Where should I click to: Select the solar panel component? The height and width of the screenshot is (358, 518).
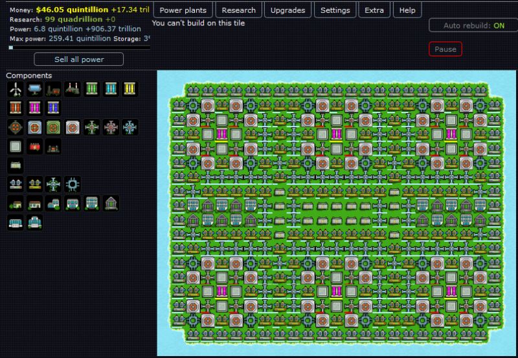(x=34, y=89)
